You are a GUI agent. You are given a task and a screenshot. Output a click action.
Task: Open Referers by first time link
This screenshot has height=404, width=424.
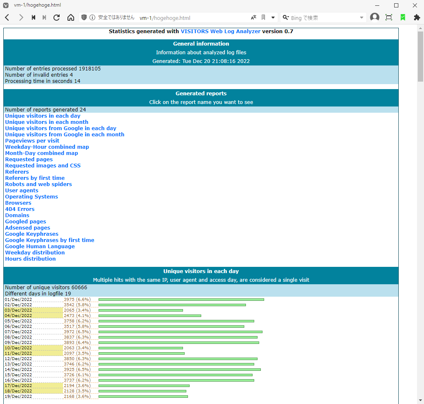35,178
